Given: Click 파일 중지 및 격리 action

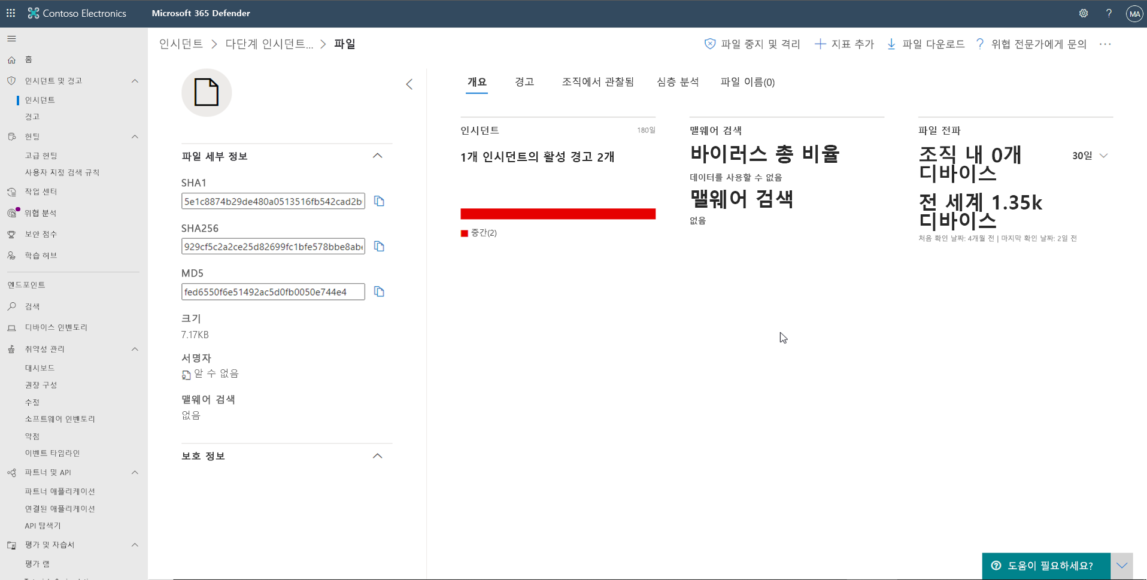Looking at the screenshot, I should click(x=752, y=44).
